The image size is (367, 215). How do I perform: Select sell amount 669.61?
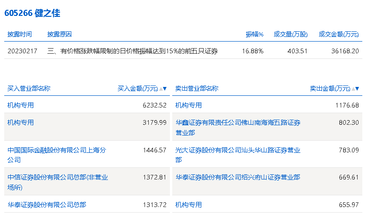[349, 177]
